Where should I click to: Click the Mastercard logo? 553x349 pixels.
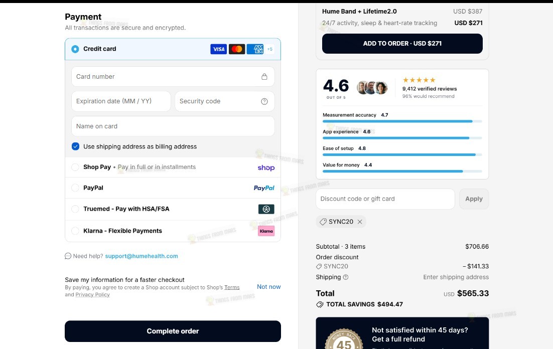(237, 49)
